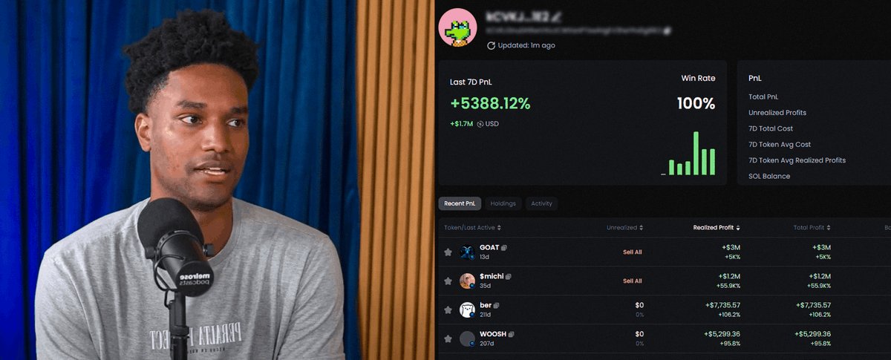This screenshot has width=891, height=360.
Task: Click the pink crocodile profile avatar
Action: point(457,27)
